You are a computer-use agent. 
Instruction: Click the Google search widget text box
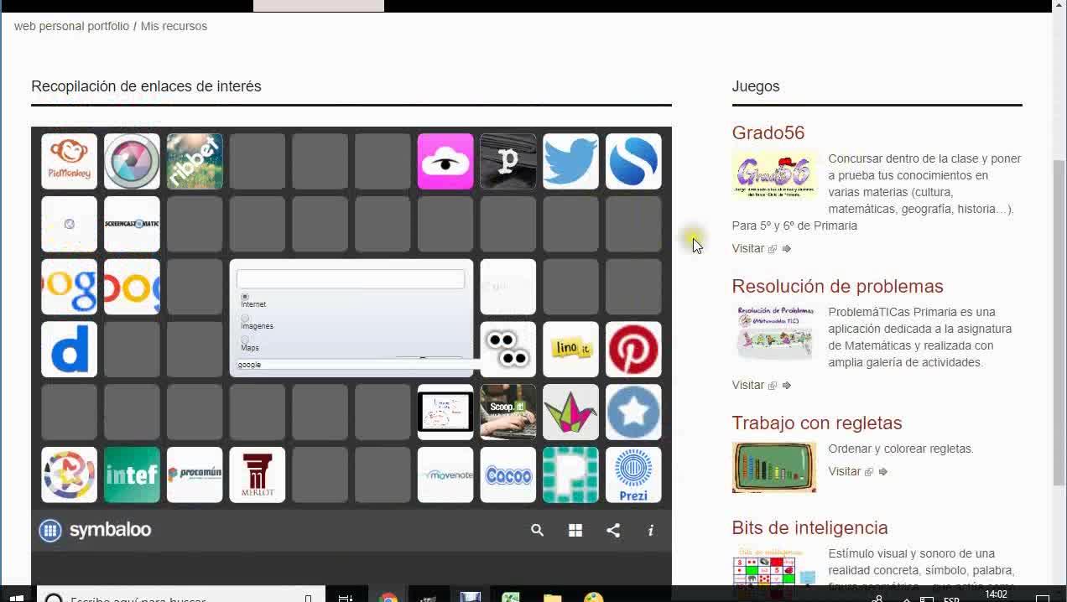click(x=351, y=279)
